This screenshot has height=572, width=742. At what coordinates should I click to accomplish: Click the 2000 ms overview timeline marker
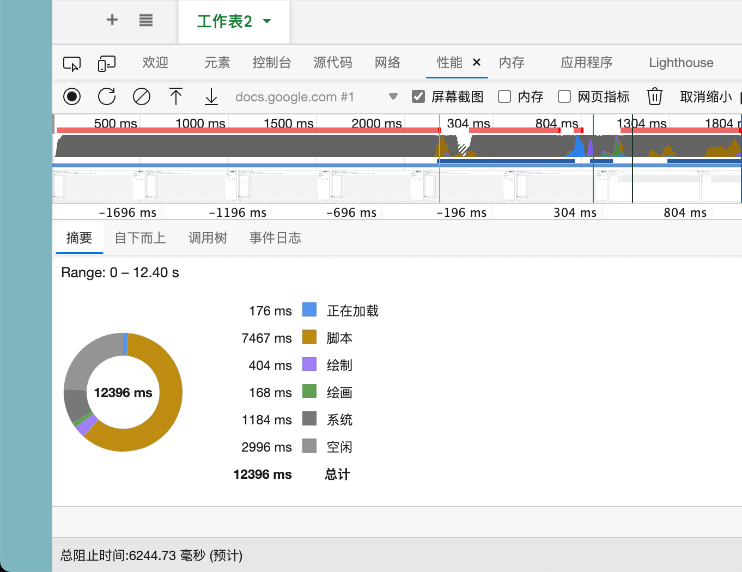tap(376, 124)
